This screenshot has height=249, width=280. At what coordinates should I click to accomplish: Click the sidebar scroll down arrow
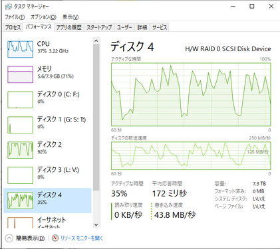click(x=96, y=225)
